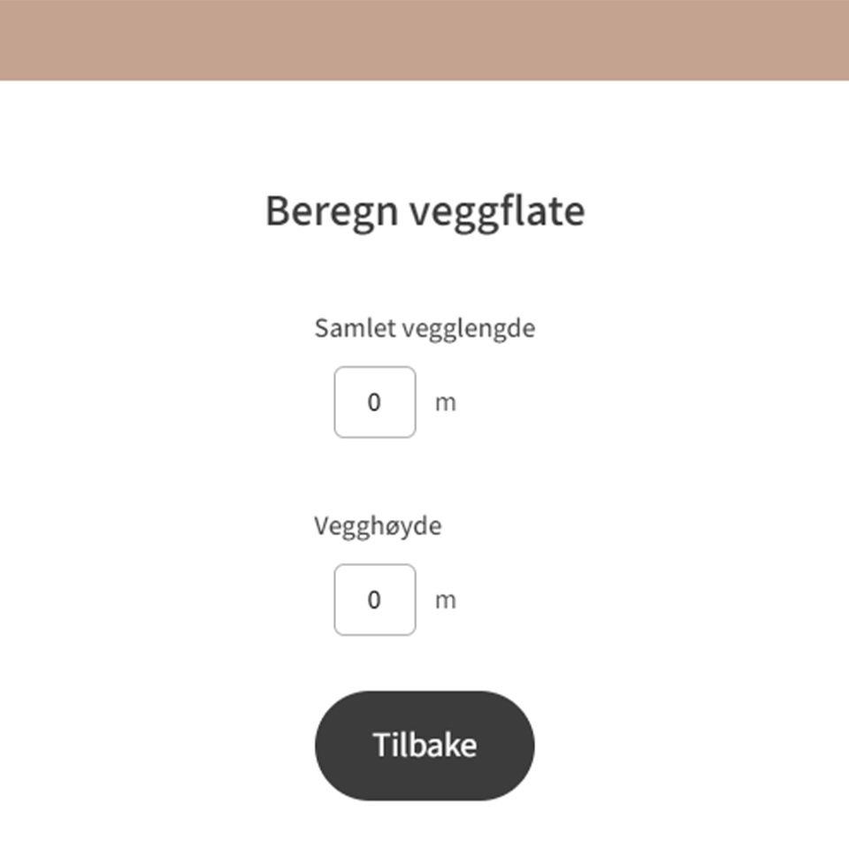
Task: Place cursor in the lower 0 field
Action: [x=375, y=600]
